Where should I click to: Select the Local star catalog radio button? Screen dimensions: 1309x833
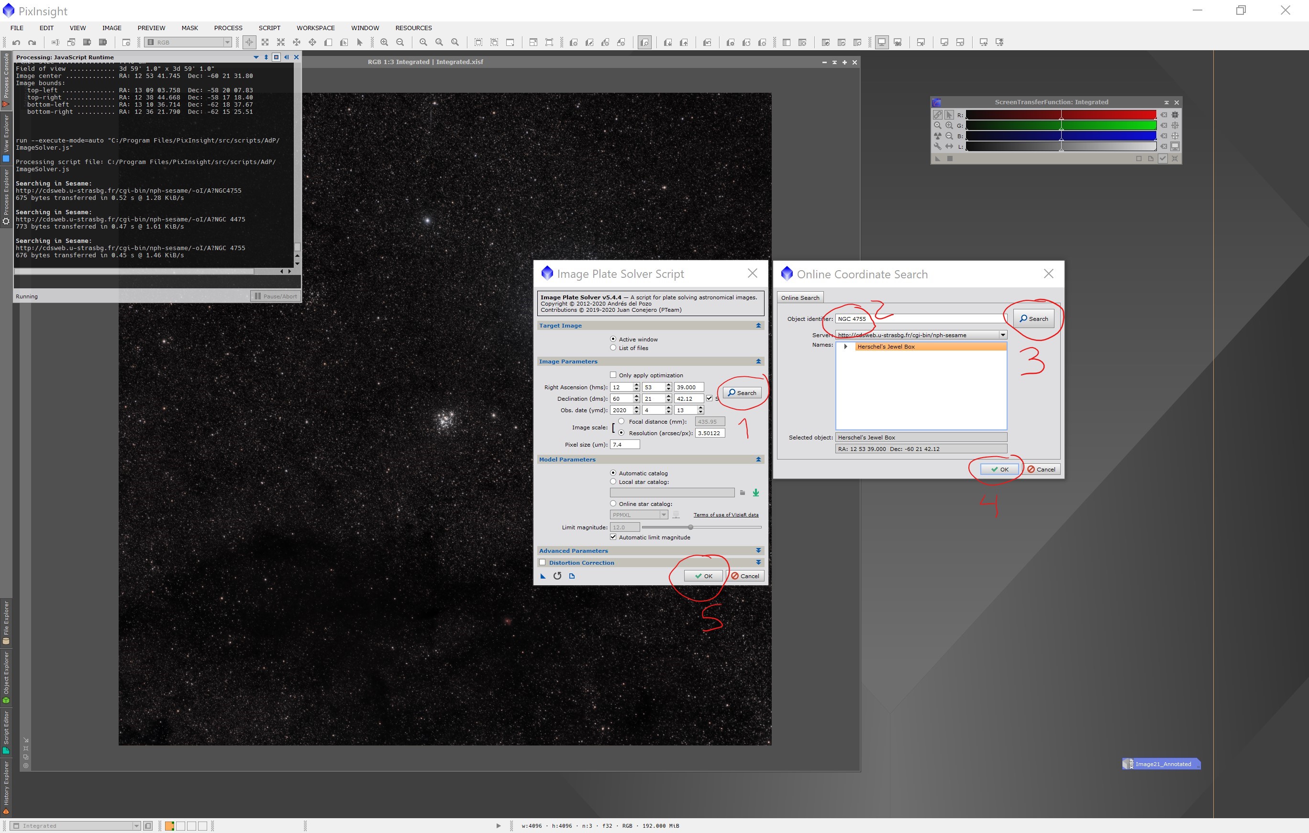[613, 482]
